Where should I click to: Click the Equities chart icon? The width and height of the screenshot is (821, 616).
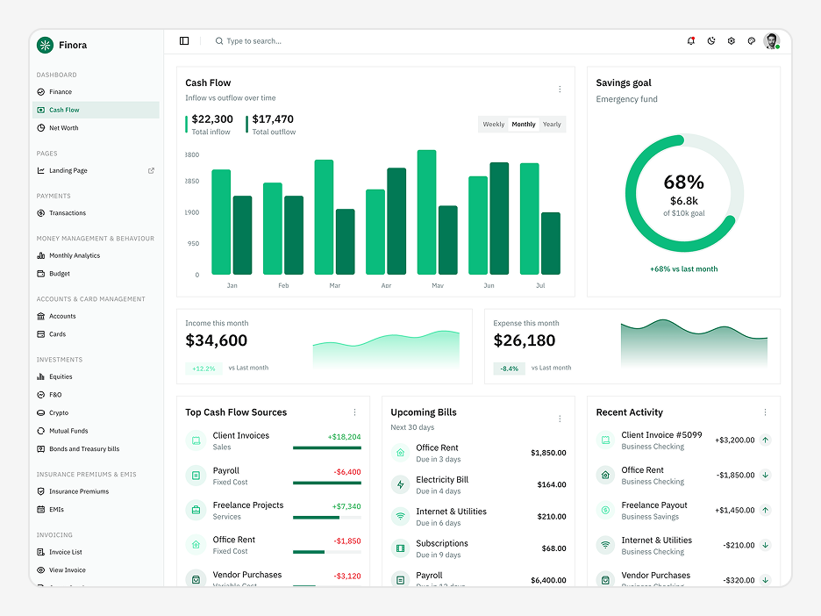click(x=41, y=376)
